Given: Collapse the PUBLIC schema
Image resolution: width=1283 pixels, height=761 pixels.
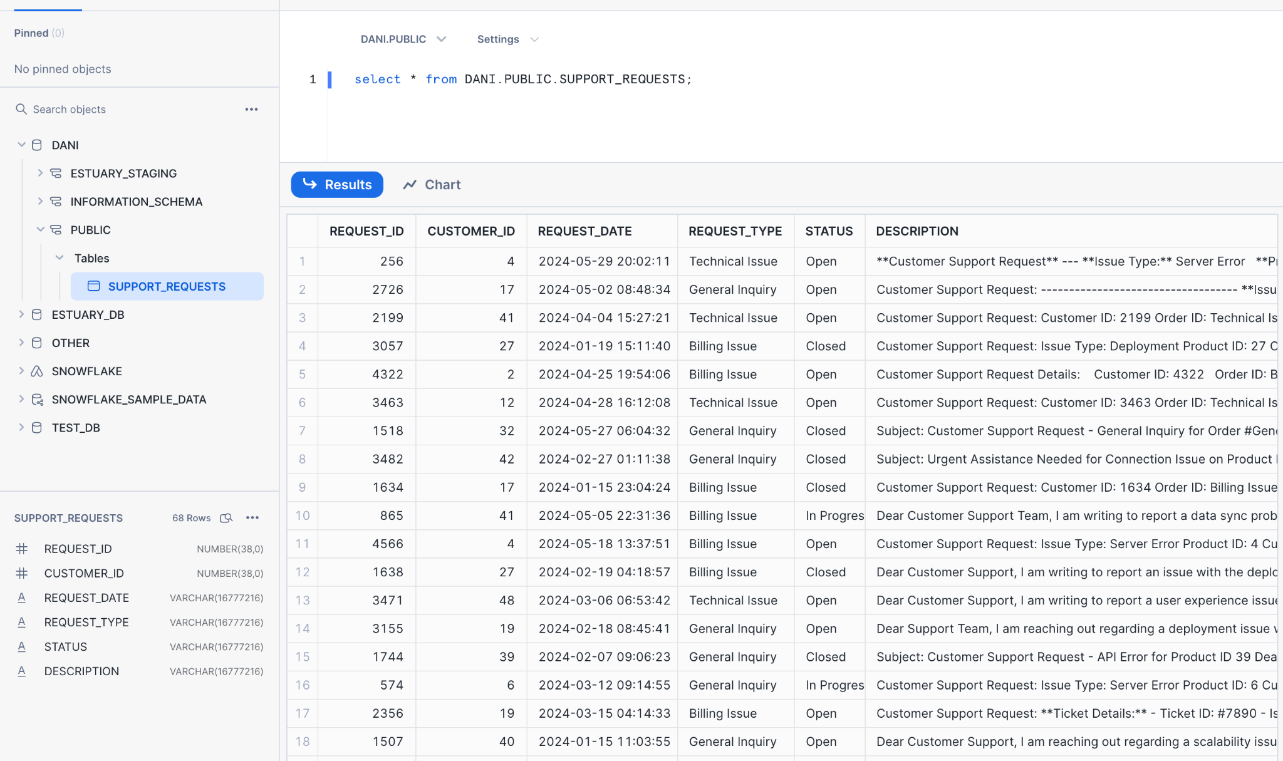Looking at the screenshot, I should point(40,229).
